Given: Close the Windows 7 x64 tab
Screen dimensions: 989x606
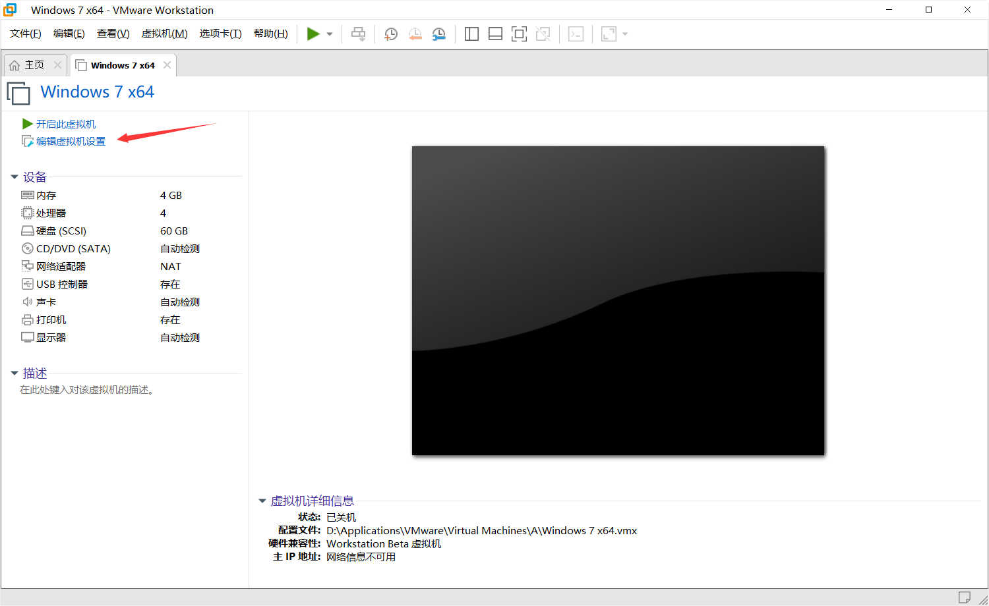Looking at the screenshot, I should [x=167, y=65].
